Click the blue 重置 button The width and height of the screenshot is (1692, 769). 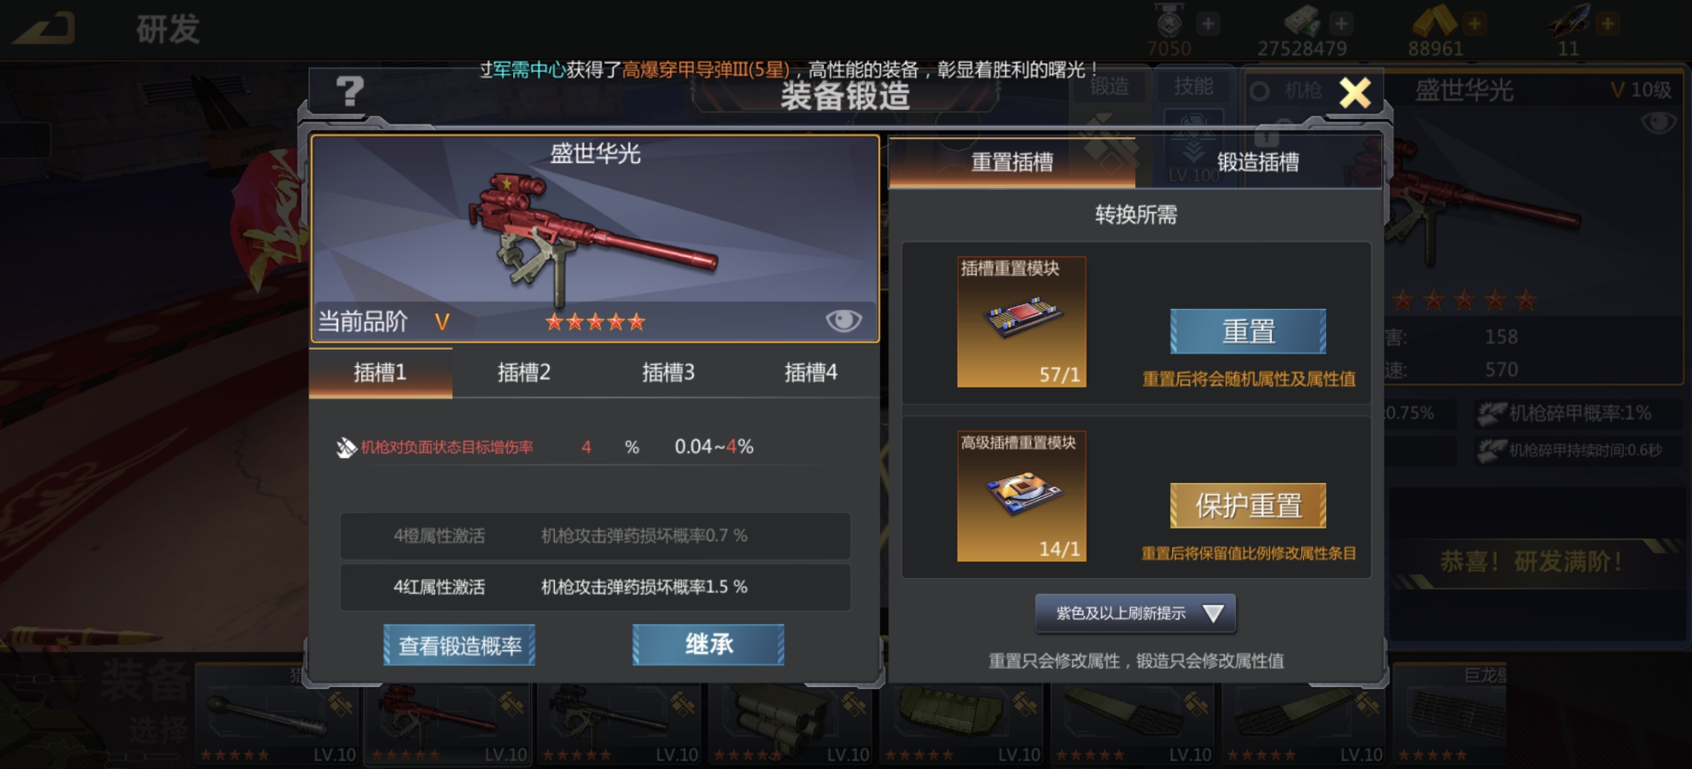click(1248, 331)
